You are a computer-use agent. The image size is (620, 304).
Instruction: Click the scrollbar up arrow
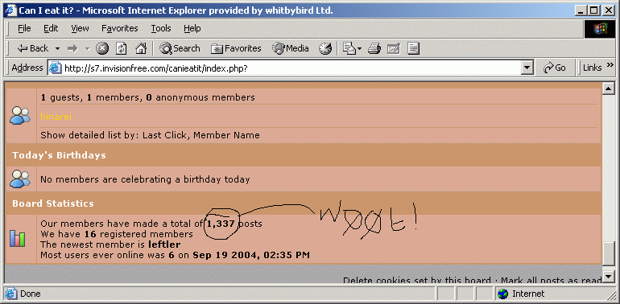pos(608,89)
